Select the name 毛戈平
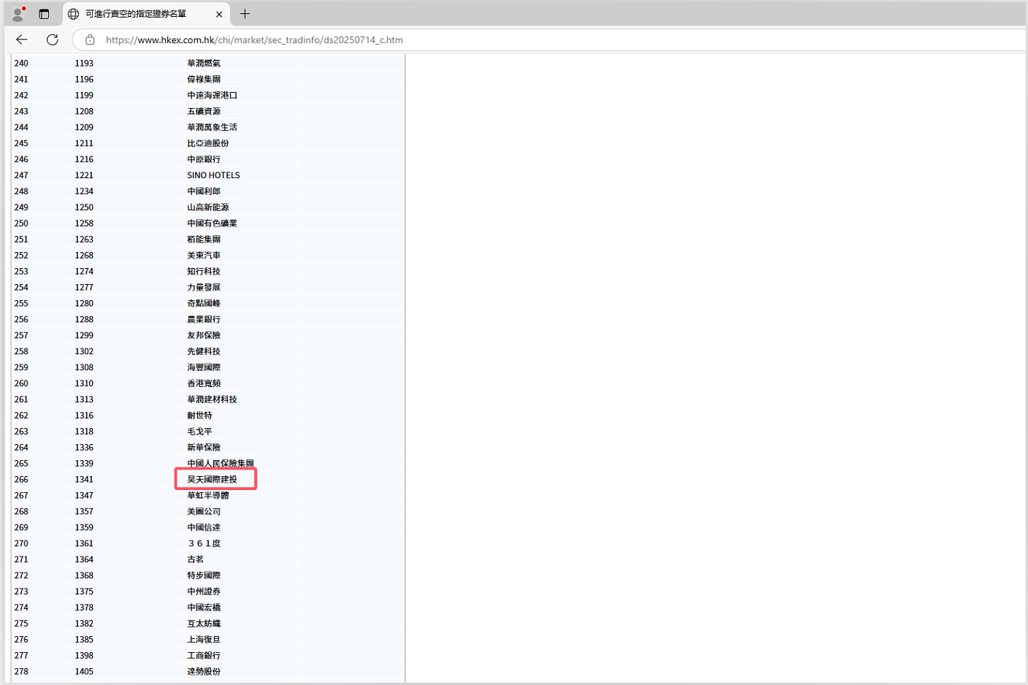The height and width of the screenshot is (685, 1028). (199, 432)
